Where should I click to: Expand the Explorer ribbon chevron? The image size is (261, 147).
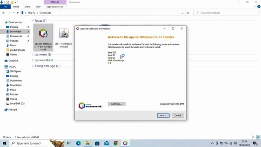tap(254, 7)
